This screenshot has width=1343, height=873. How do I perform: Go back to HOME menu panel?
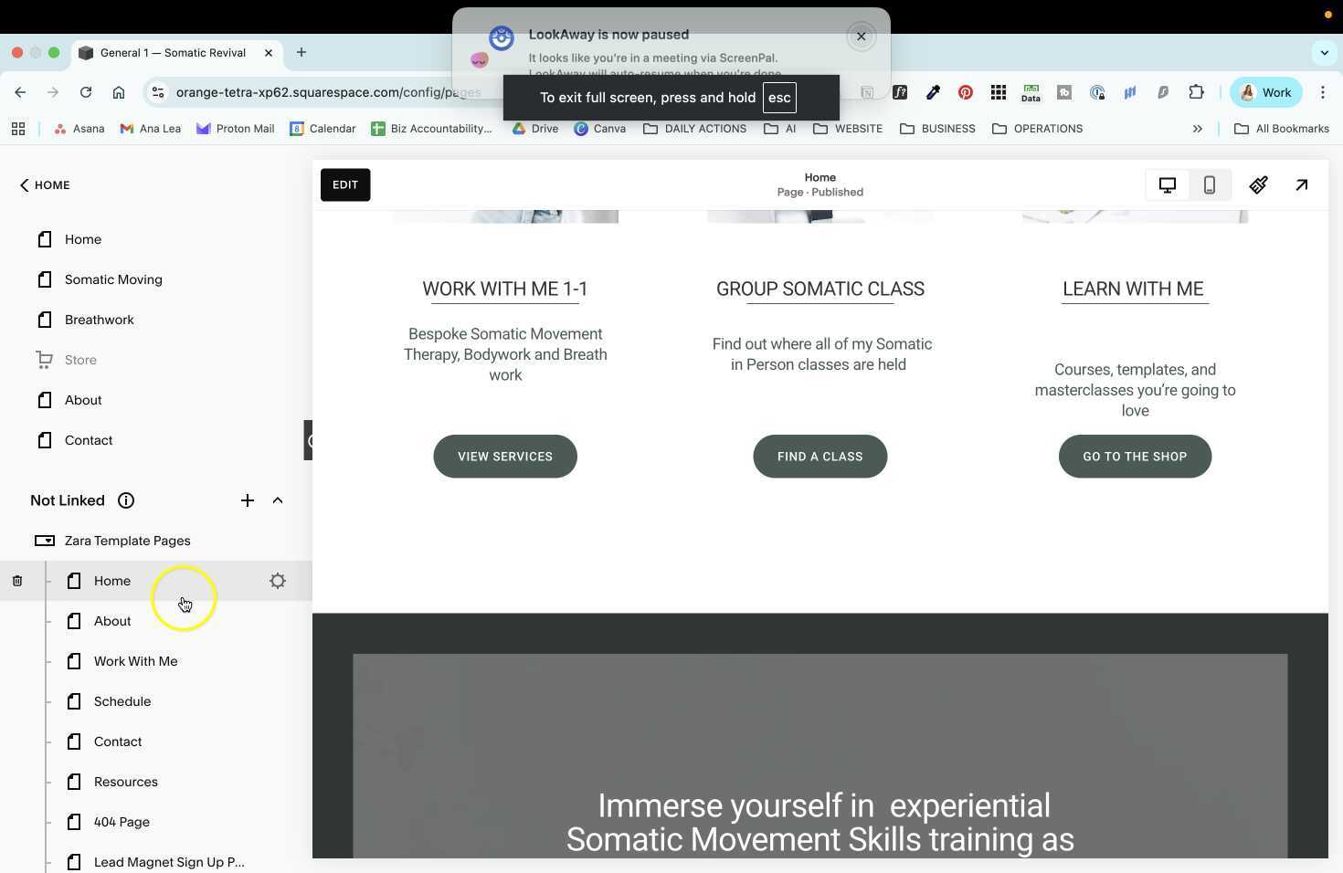coord(44,184)
